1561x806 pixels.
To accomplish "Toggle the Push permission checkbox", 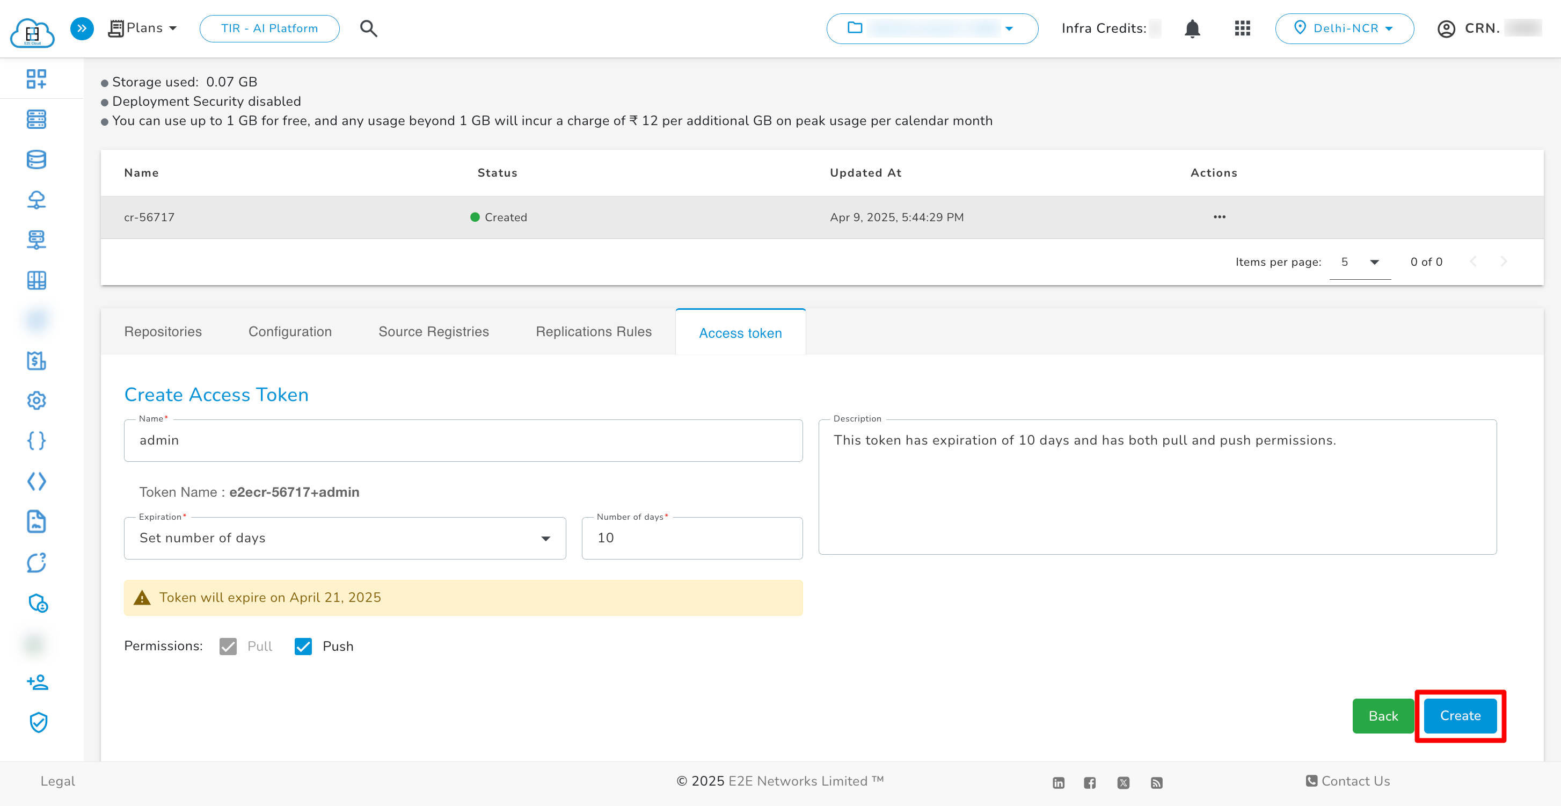I will tap(303, 647).
